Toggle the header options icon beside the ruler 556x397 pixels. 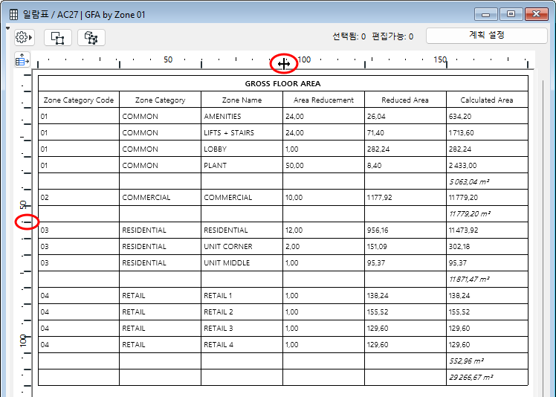point(22,59)
